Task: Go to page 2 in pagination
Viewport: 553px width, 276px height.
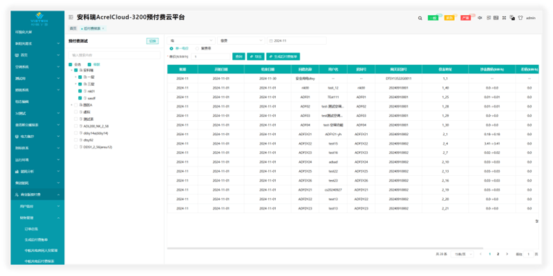Action: click(x=498, y=254)
